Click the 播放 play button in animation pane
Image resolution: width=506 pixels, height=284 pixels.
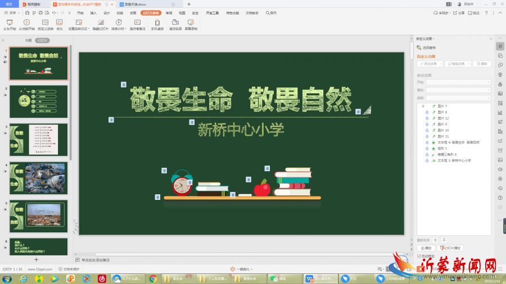pyautogui.click(x=427, y=248)
